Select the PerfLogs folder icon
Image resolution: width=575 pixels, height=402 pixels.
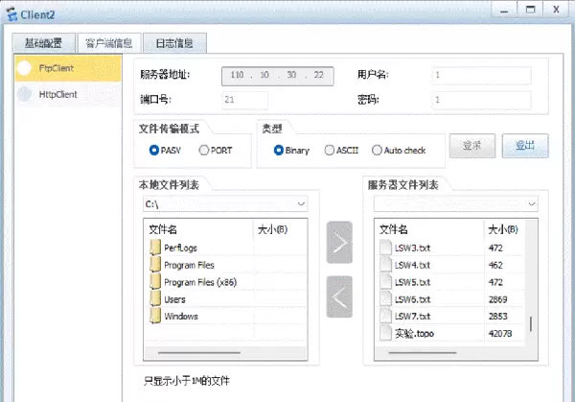pyautogui.click(x=155, y=248)
